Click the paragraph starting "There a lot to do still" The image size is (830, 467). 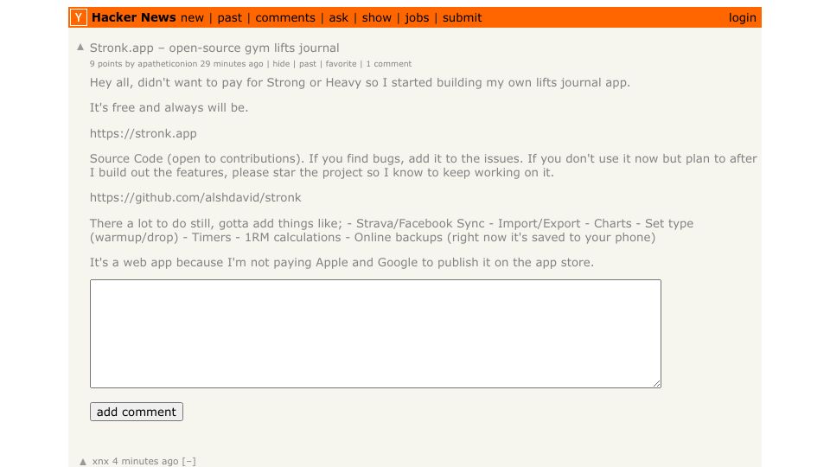tap(391, 230)
